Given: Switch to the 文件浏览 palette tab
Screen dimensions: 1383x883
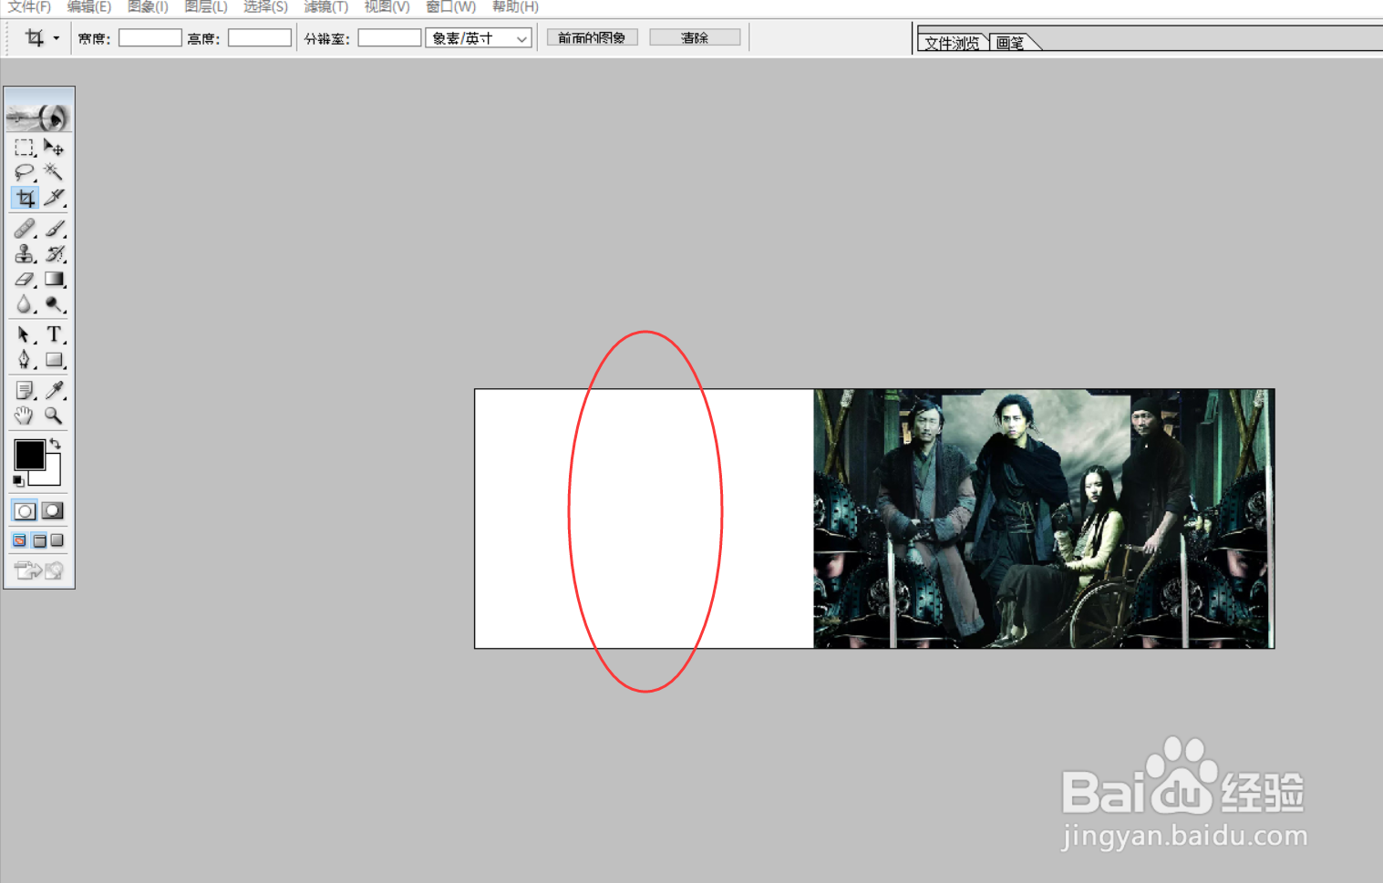Looking at the screenshot, I should [952, 43].
